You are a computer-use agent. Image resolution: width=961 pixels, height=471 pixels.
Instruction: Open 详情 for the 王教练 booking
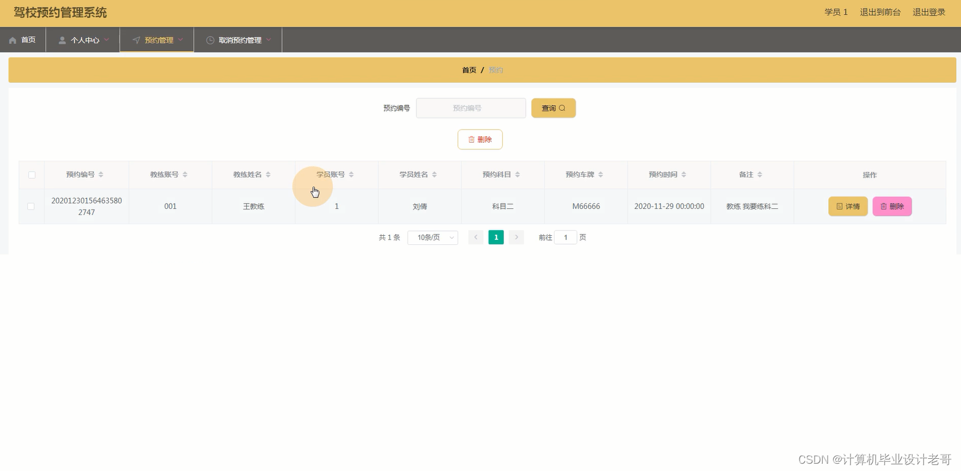point(848,207)
